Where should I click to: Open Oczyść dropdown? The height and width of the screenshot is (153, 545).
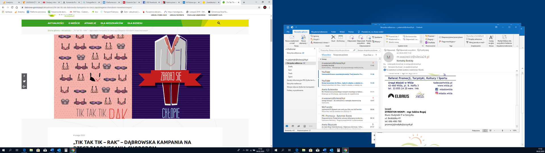click(315, 39)
